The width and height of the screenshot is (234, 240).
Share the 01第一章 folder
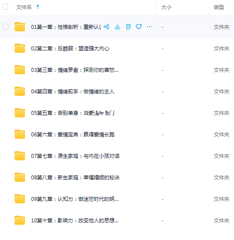click(106, 27)
